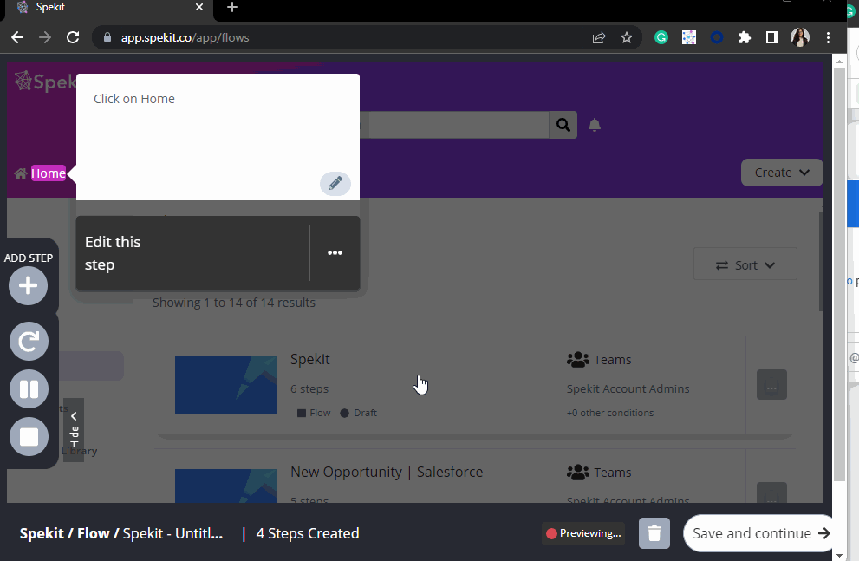
Task: Click the search magnifier button
Action: (563, 125)
